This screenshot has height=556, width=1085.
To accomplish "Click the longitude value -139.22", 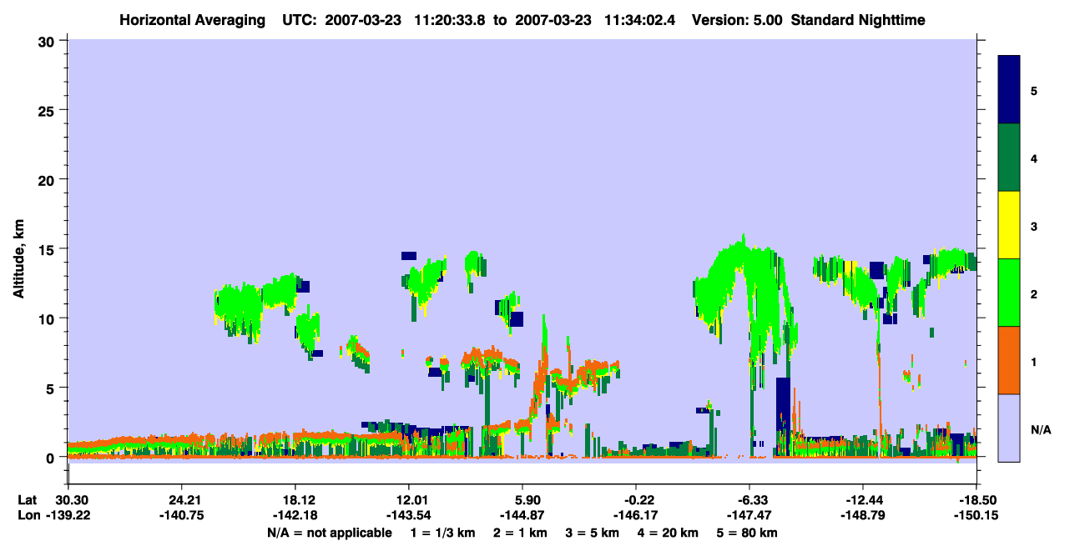I will tap(68, 516).
